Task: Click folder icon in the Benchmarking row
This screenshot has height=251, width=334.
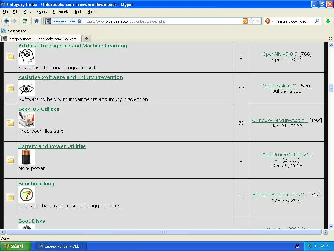Action: point(10,197)
